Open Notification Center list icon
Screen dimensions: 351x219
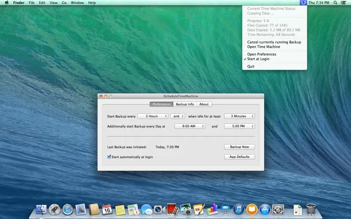point(344,3)
